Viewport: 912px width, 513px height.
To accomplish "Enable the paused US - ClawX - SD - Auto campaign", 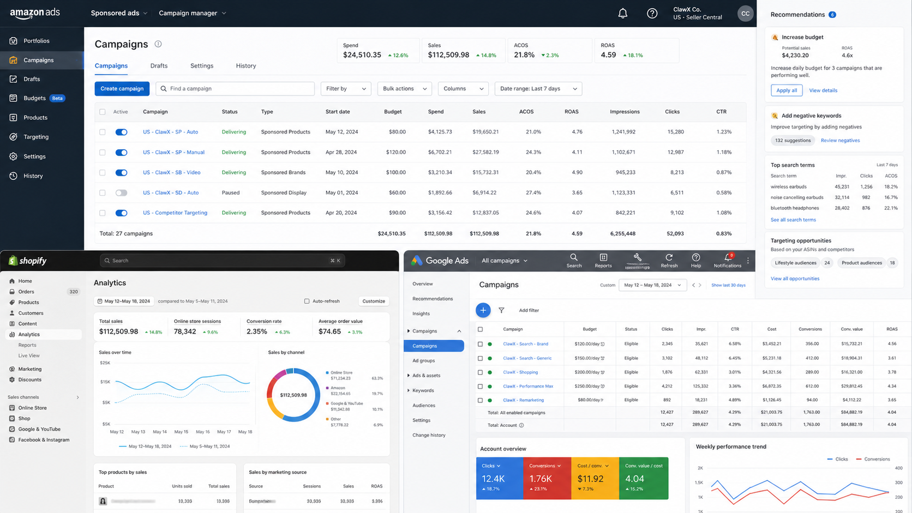I will 121,192.
